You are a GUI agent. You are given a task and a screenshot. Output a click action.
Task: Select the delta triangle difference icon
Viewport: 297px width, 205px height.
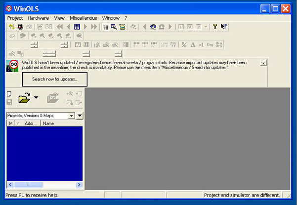[x=193, y=44]
